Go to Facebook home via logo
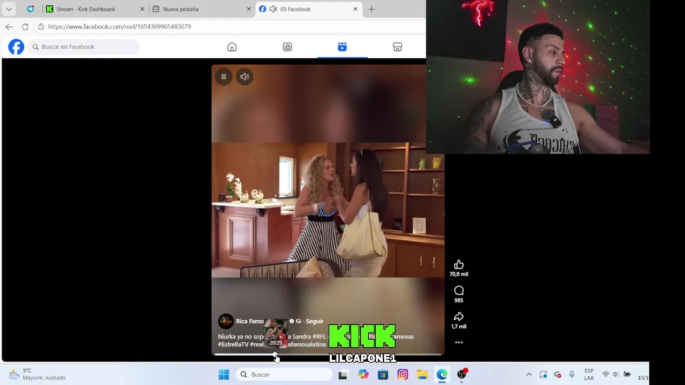This screenshot has height=385, width=685. point(16,47)
